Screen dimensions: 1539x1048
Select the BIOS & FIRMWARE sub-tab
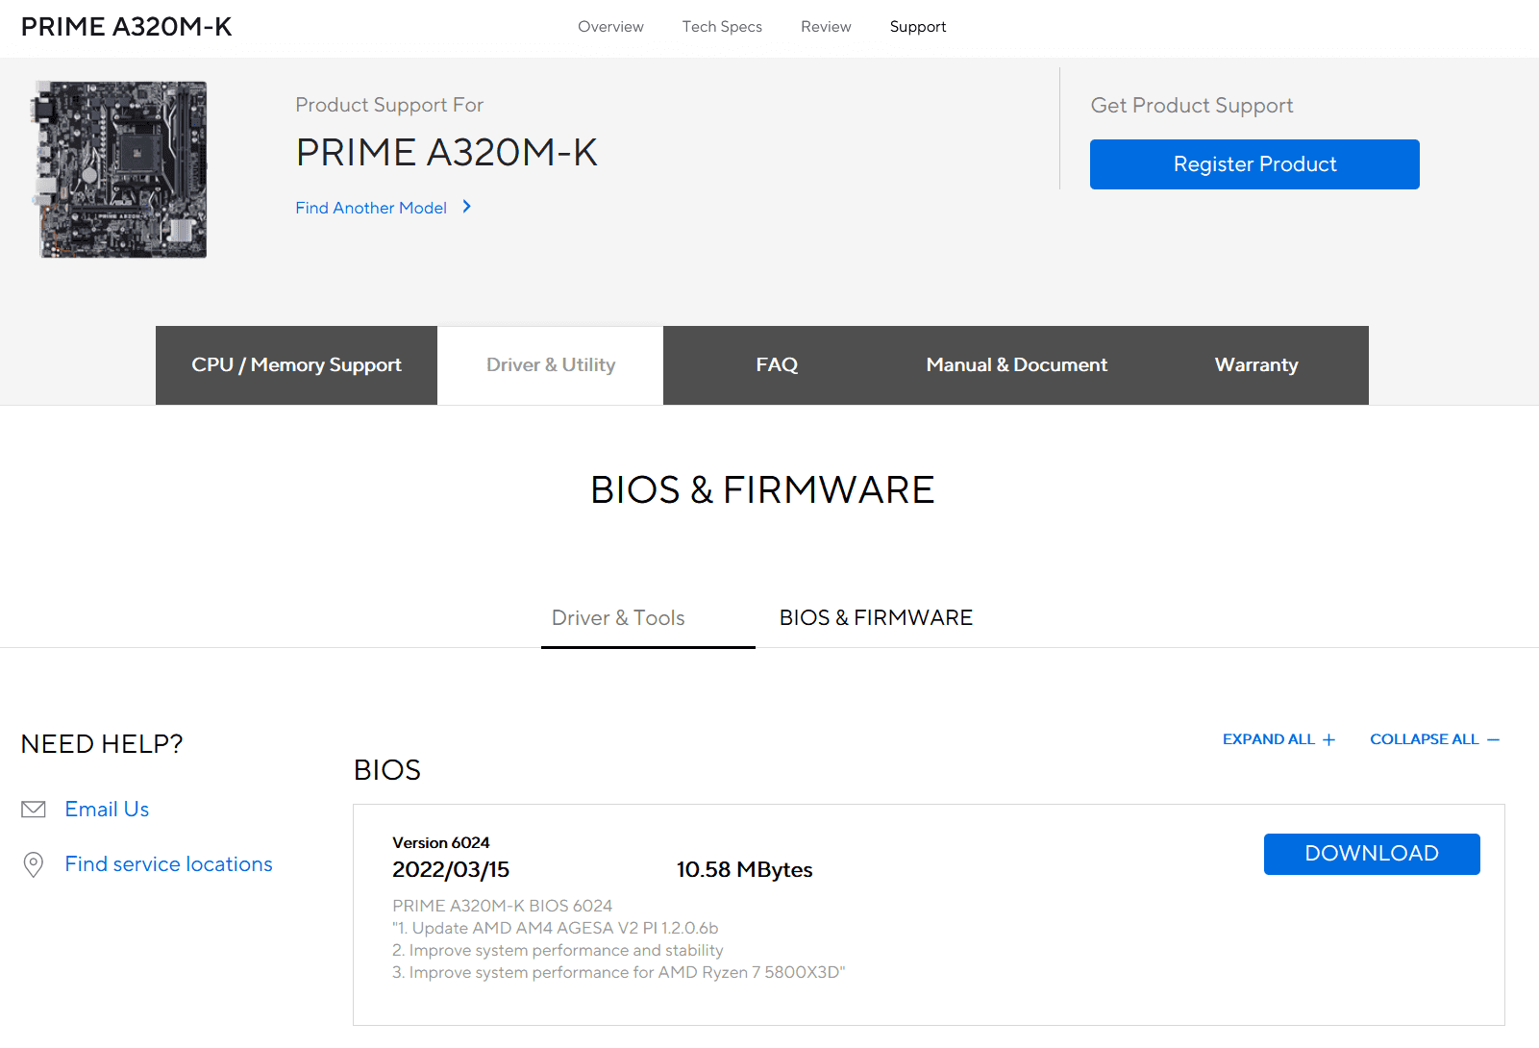coord(876,618)
